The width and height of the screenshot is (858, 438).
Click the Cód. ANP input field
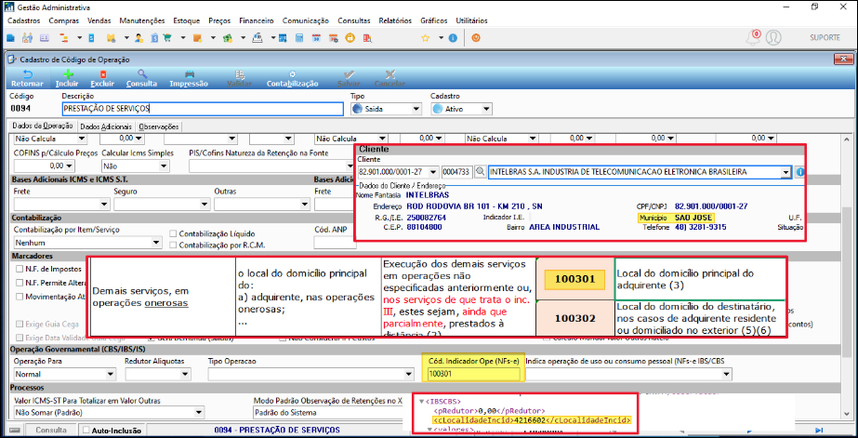335,243
